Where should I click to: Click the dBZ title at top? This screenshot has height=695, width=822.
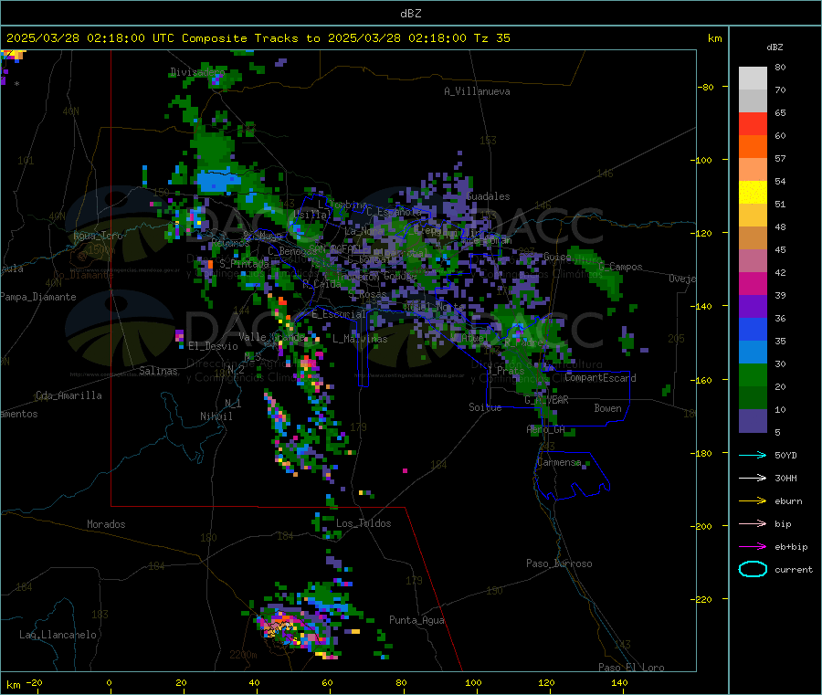(x=410, y=14)
